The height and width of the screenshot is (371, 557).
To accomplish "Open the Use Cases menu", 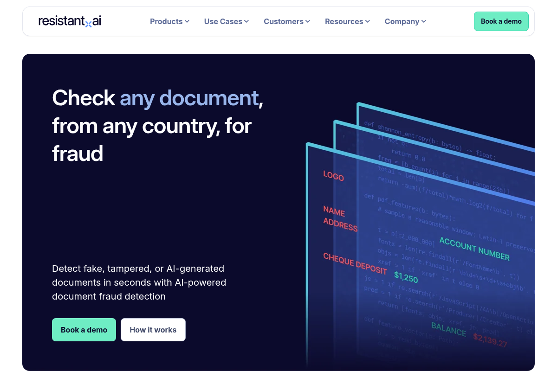I will 227,21.
